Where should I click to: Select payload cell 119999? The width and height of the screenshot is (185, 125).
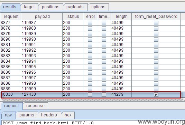42,89
